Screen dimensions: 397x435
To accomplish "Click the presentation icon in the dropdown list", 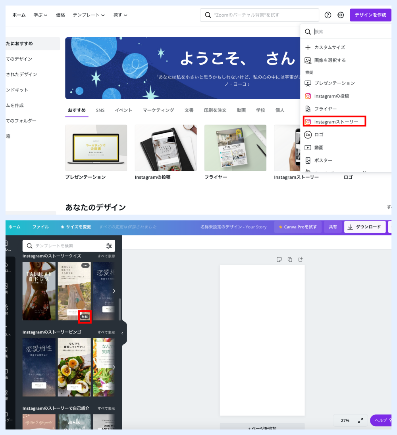I will click(x=308, y=83).
